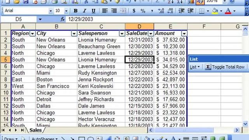Click the font size box showing 10
Image resolution: width=249 pixels, height=140 pixels.
point(59,11)
